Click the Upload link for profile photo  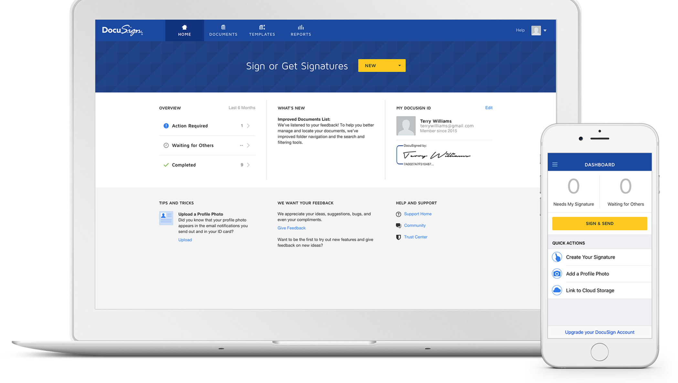point(185,240)
